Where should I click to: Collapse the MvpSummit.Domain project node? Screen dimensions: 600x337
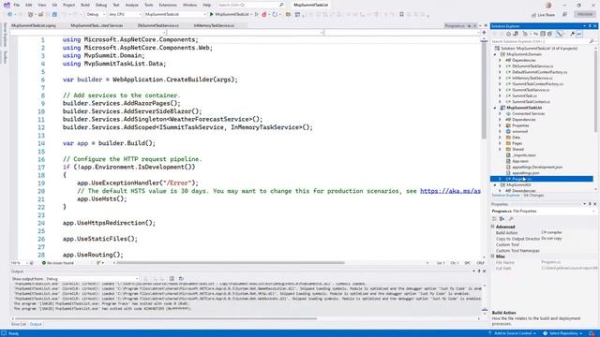pyautogui.click(x=495, y=54)
